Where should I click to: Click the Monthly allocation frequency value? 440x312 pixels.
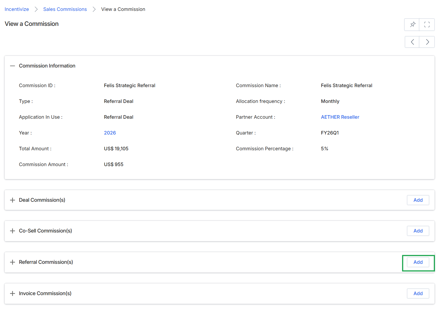pyautogui.click(x=330, y=101)
